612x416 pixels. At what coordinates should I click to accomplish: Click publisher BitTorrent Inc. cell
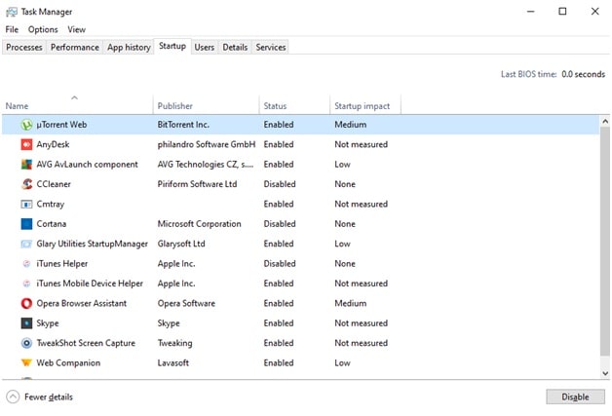coord(183,125)
